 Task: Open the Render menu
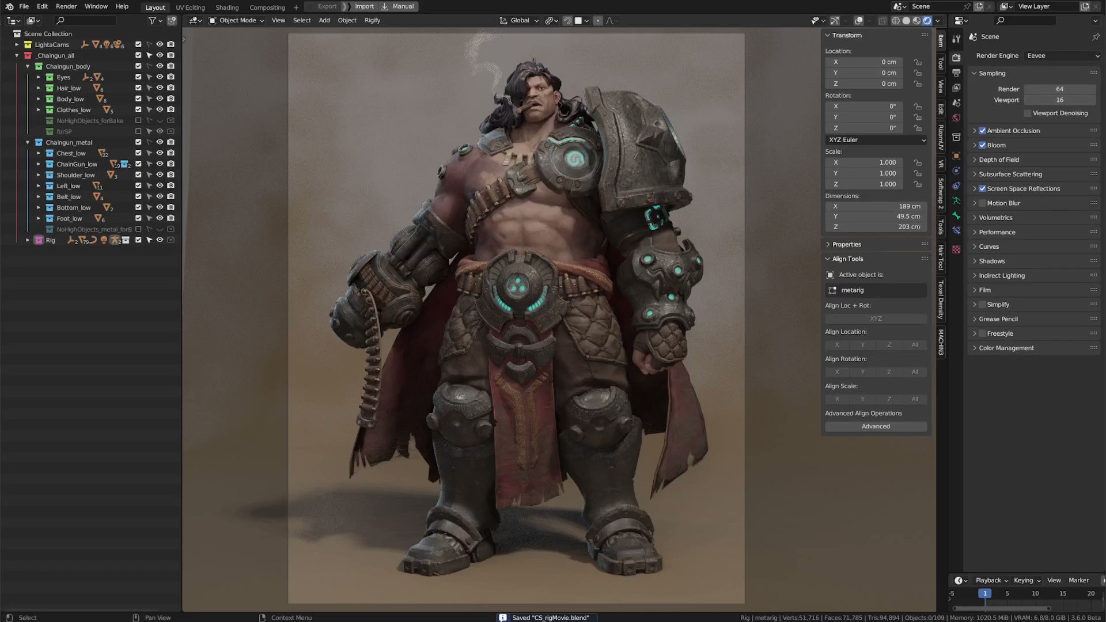click(66, 6)
